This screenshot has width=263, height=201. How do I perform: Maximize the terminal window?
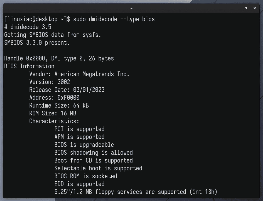click(246, 8)
